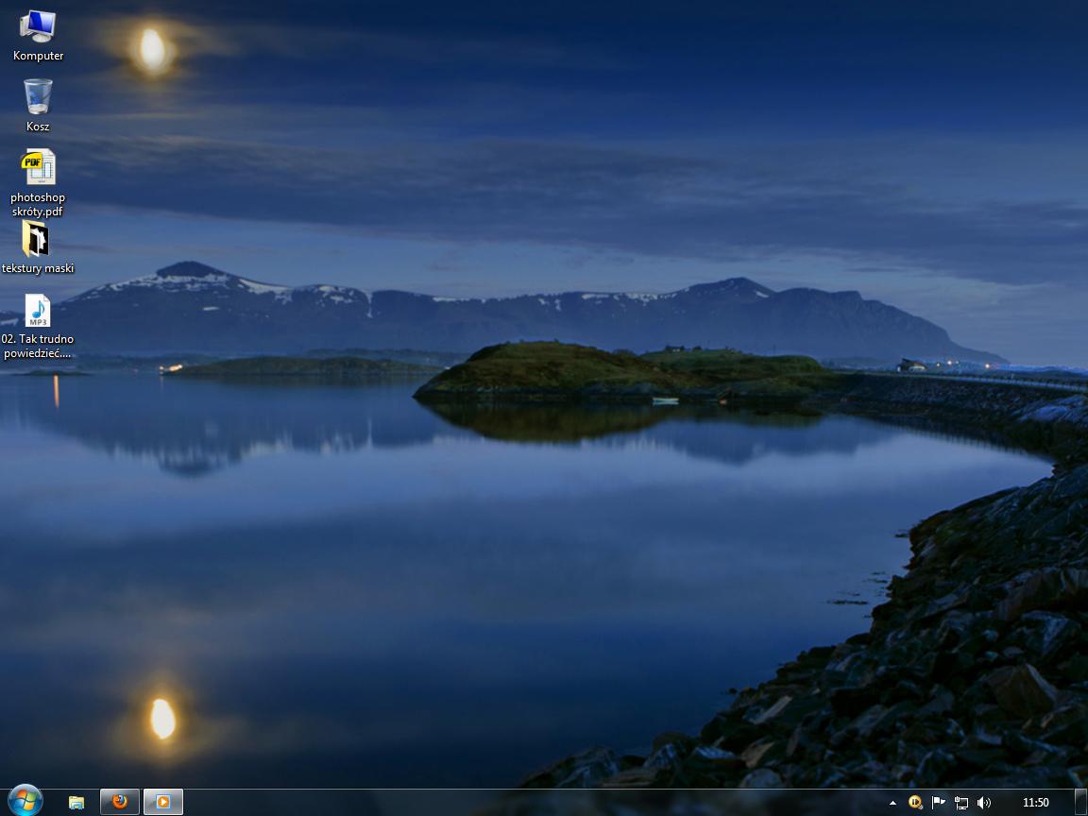Open the volume speaker control
The image size is (1088, 816).
[984, 802]
